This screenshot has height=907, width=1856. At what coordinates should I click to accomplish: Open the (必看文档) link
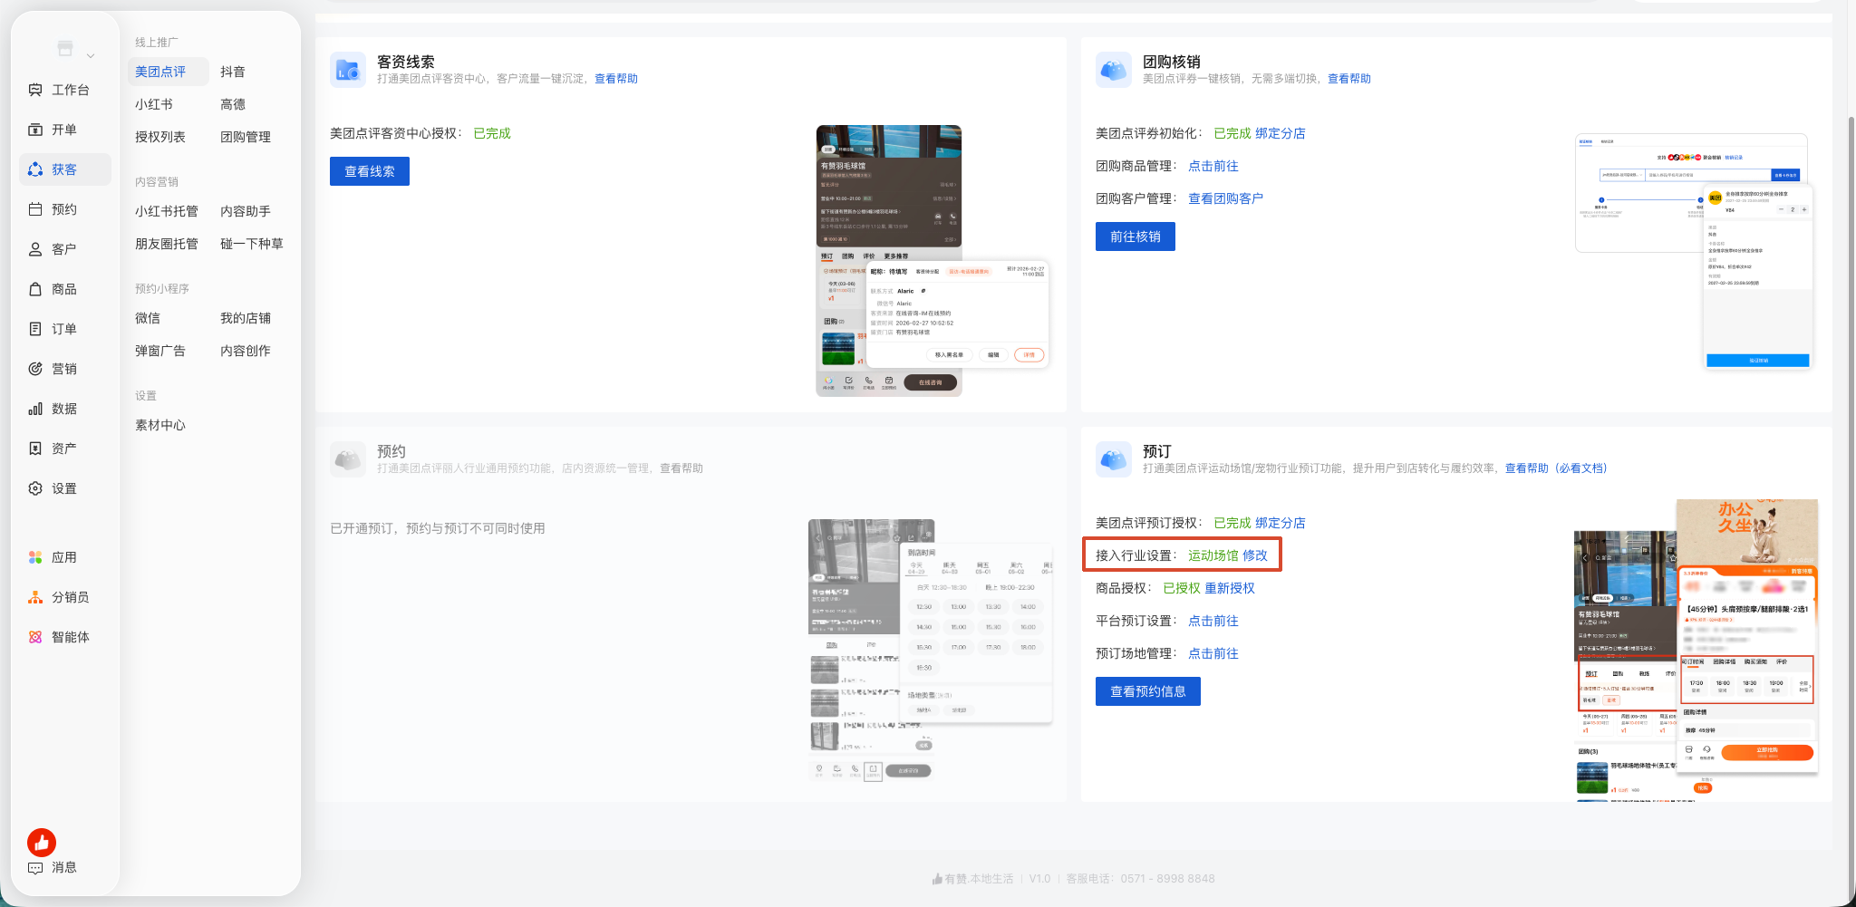[x=1581, y=468]
